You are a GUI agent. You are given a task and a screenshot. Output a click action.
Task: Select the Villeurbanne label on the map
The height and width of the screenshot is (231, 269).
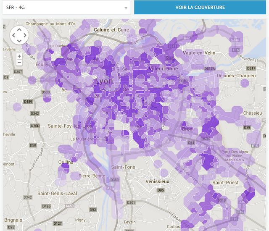pos(163,68)
